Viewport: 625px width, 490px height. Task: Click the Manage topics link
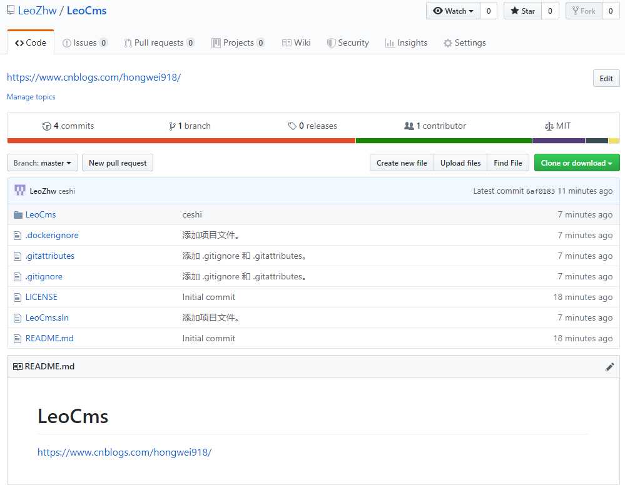point(31,97)
